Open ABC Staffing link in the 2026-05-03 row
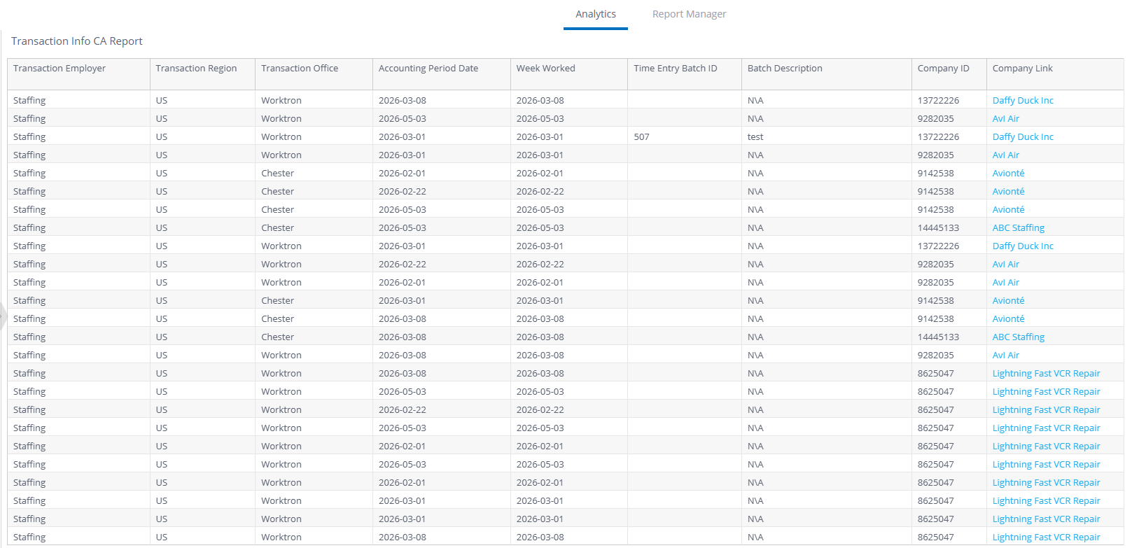1132x548 pixels. coord(1019,227)
